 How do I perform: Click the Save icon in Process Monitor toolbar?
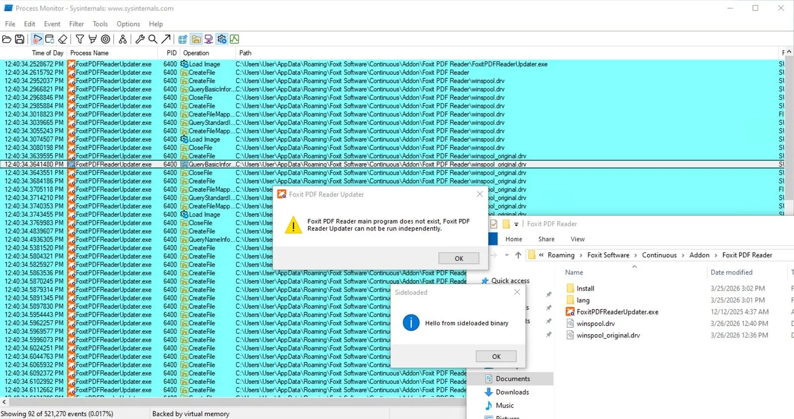[x=20, y=39]
